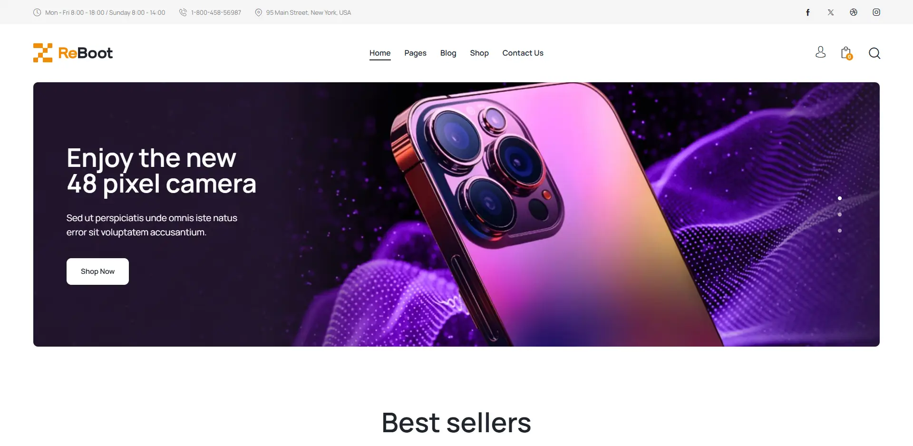Click the Shop Now button
The height and width of the screenshot is (446, 913).
coord(97,271)
